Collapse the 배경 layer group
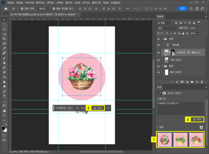The height and width of the screenshot is (154, 209). [x=163, y=66]
